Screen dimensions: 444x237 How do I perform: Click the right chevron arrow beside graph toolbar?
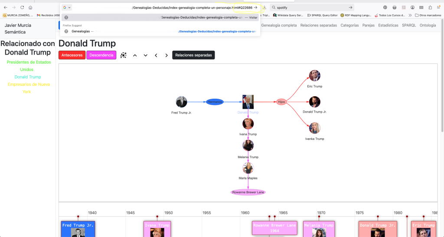pyautogui.click(x=166, y=55)
